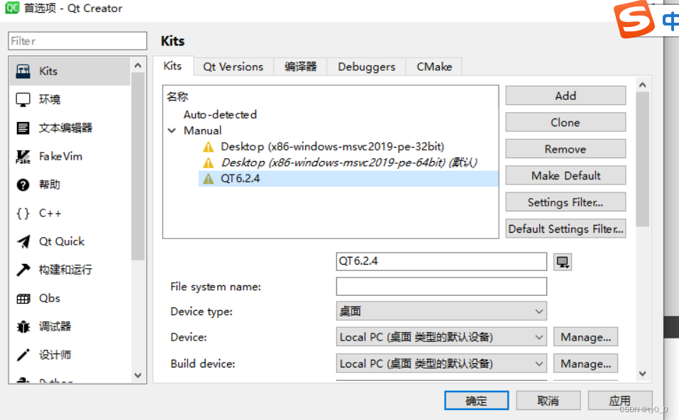This screenshot has width=679, height=420.
Task: Click the sidebar vertical scrollbar thumb
Action: click(138, 166)
